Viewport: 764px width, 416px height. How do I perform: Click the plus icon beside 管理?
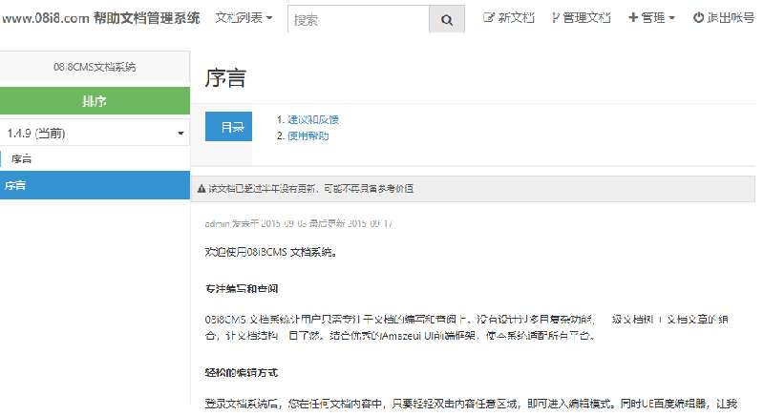tap(633, 17)
